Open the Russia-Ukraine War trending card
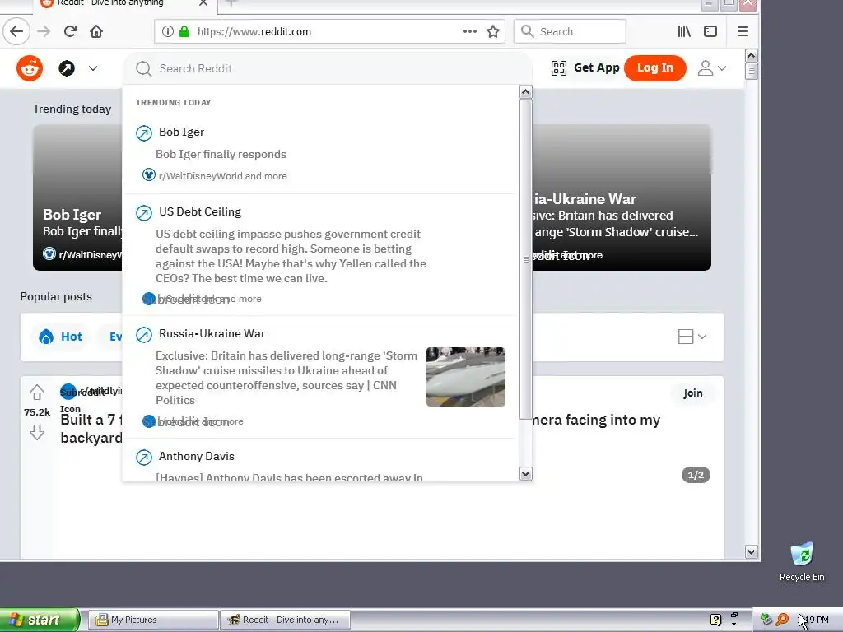843x632 pixels. [622, 197]
